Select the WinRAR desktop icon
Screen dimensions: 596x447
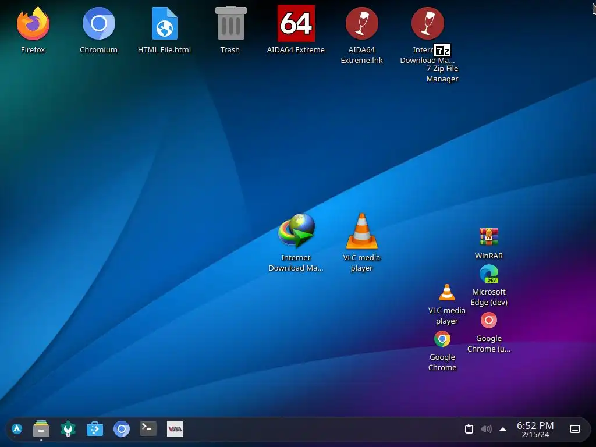click(x=489, y=237)
